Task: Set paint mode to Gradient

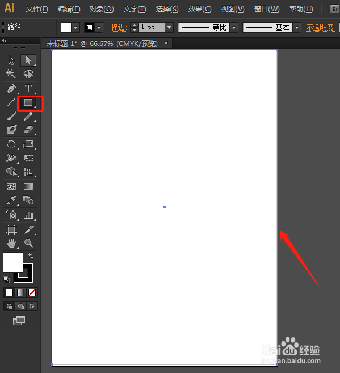Action: [20, 293]
